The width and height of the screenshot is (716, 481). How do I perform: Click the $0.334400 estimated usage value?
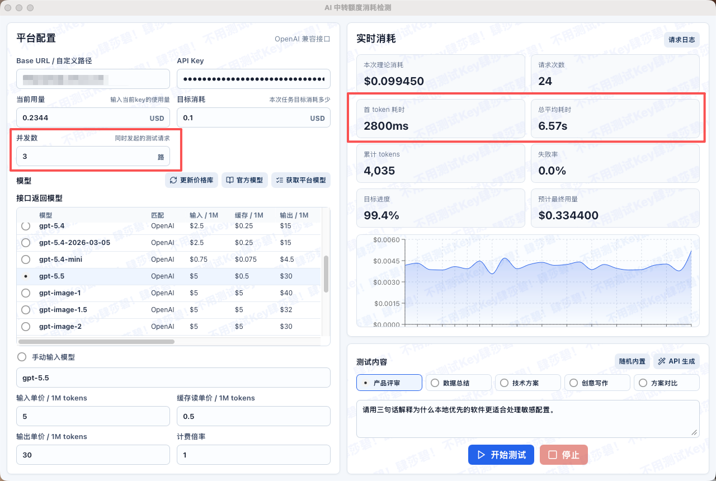click(568, 215)
